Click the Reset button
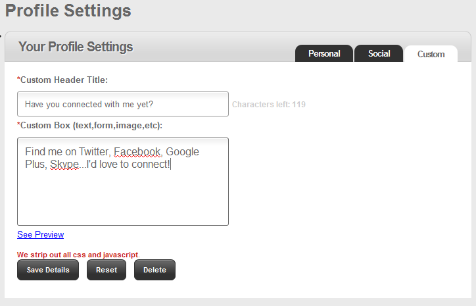The width and height of the screenshot is (476, 306). click(107, 270)
